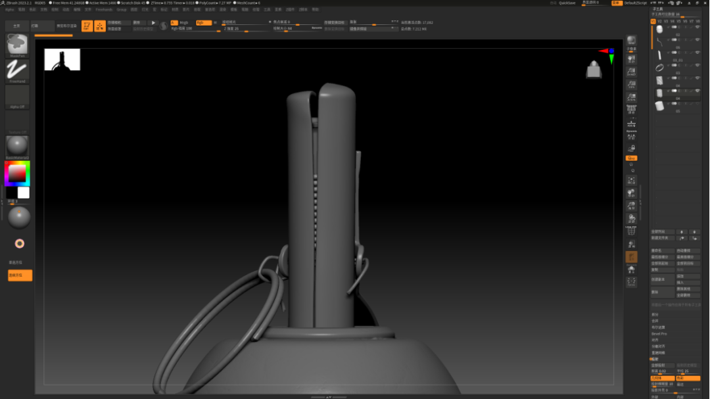Expand the 布尔运算 (Boolean) section
The image size is (710, 399).
[x=658, y=327]
